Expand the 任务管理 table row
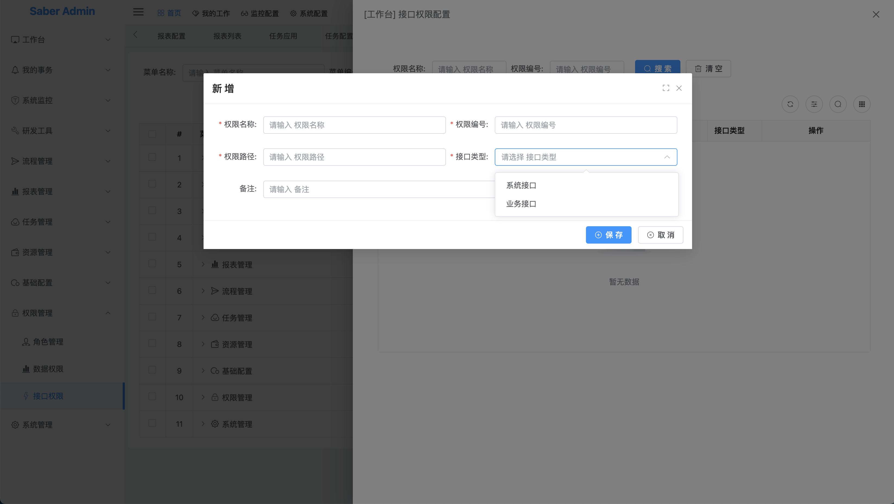 pyautogui.click(x=203, y=317)
